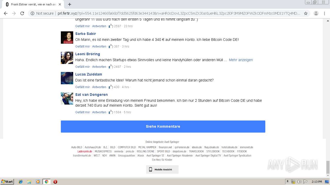330x185 pixels.
Task: Click Antworten under Leoni Bröring comment
Action: tap(99, 67)
